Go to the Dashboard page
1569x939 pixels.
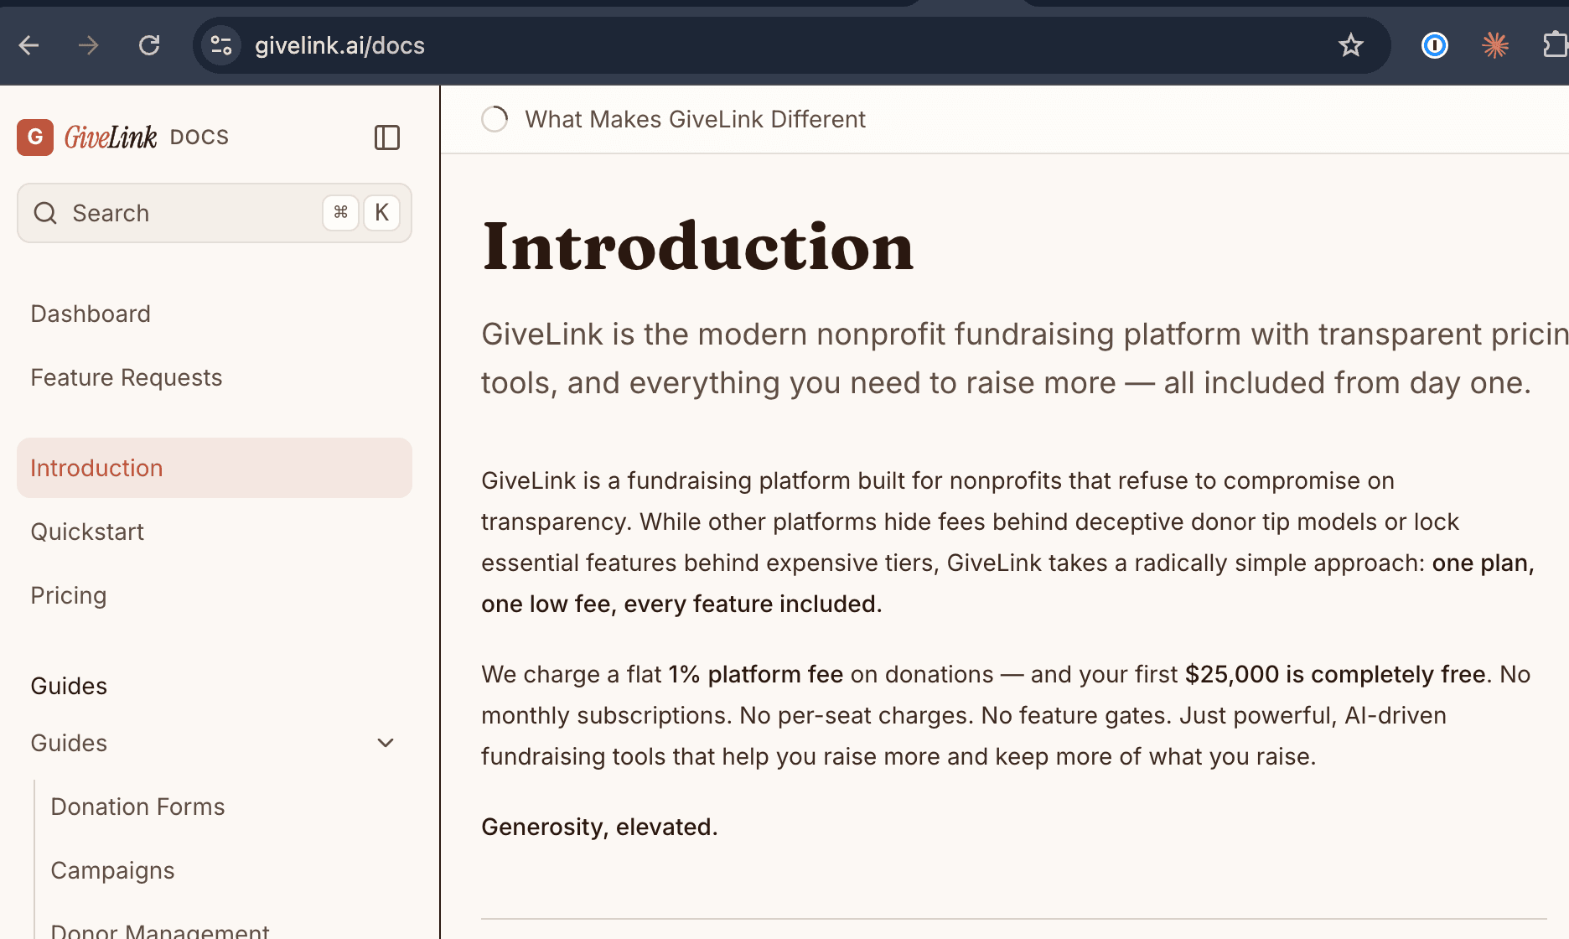click(x=90, y=314)
